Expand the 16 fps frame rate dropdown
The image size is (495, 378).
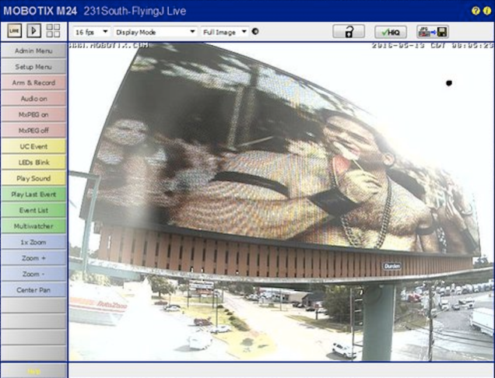[x=92, y=32]
